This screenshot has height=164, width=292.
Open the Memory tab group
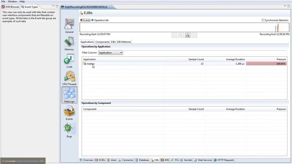pos(69,43)
